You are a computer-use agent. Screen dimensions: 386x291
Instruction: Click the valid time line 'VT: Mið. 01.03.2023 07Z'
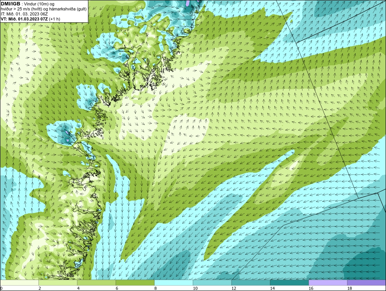[25, 19]
